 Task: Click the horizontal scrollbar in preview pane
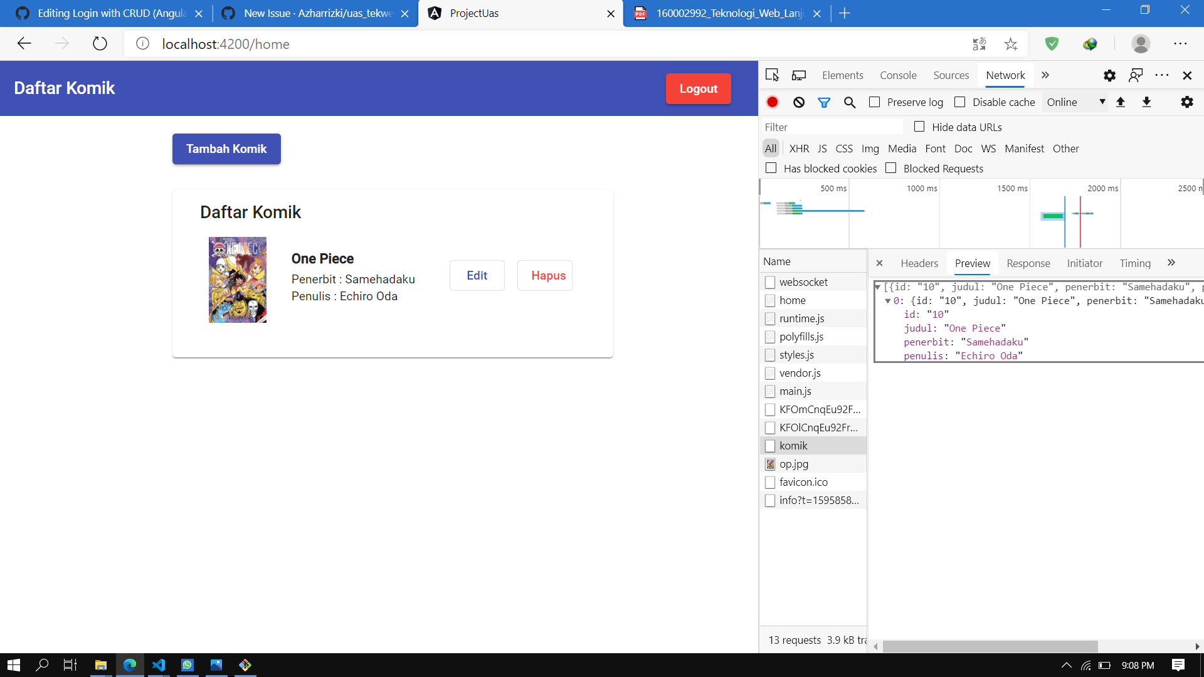(990, 646)
